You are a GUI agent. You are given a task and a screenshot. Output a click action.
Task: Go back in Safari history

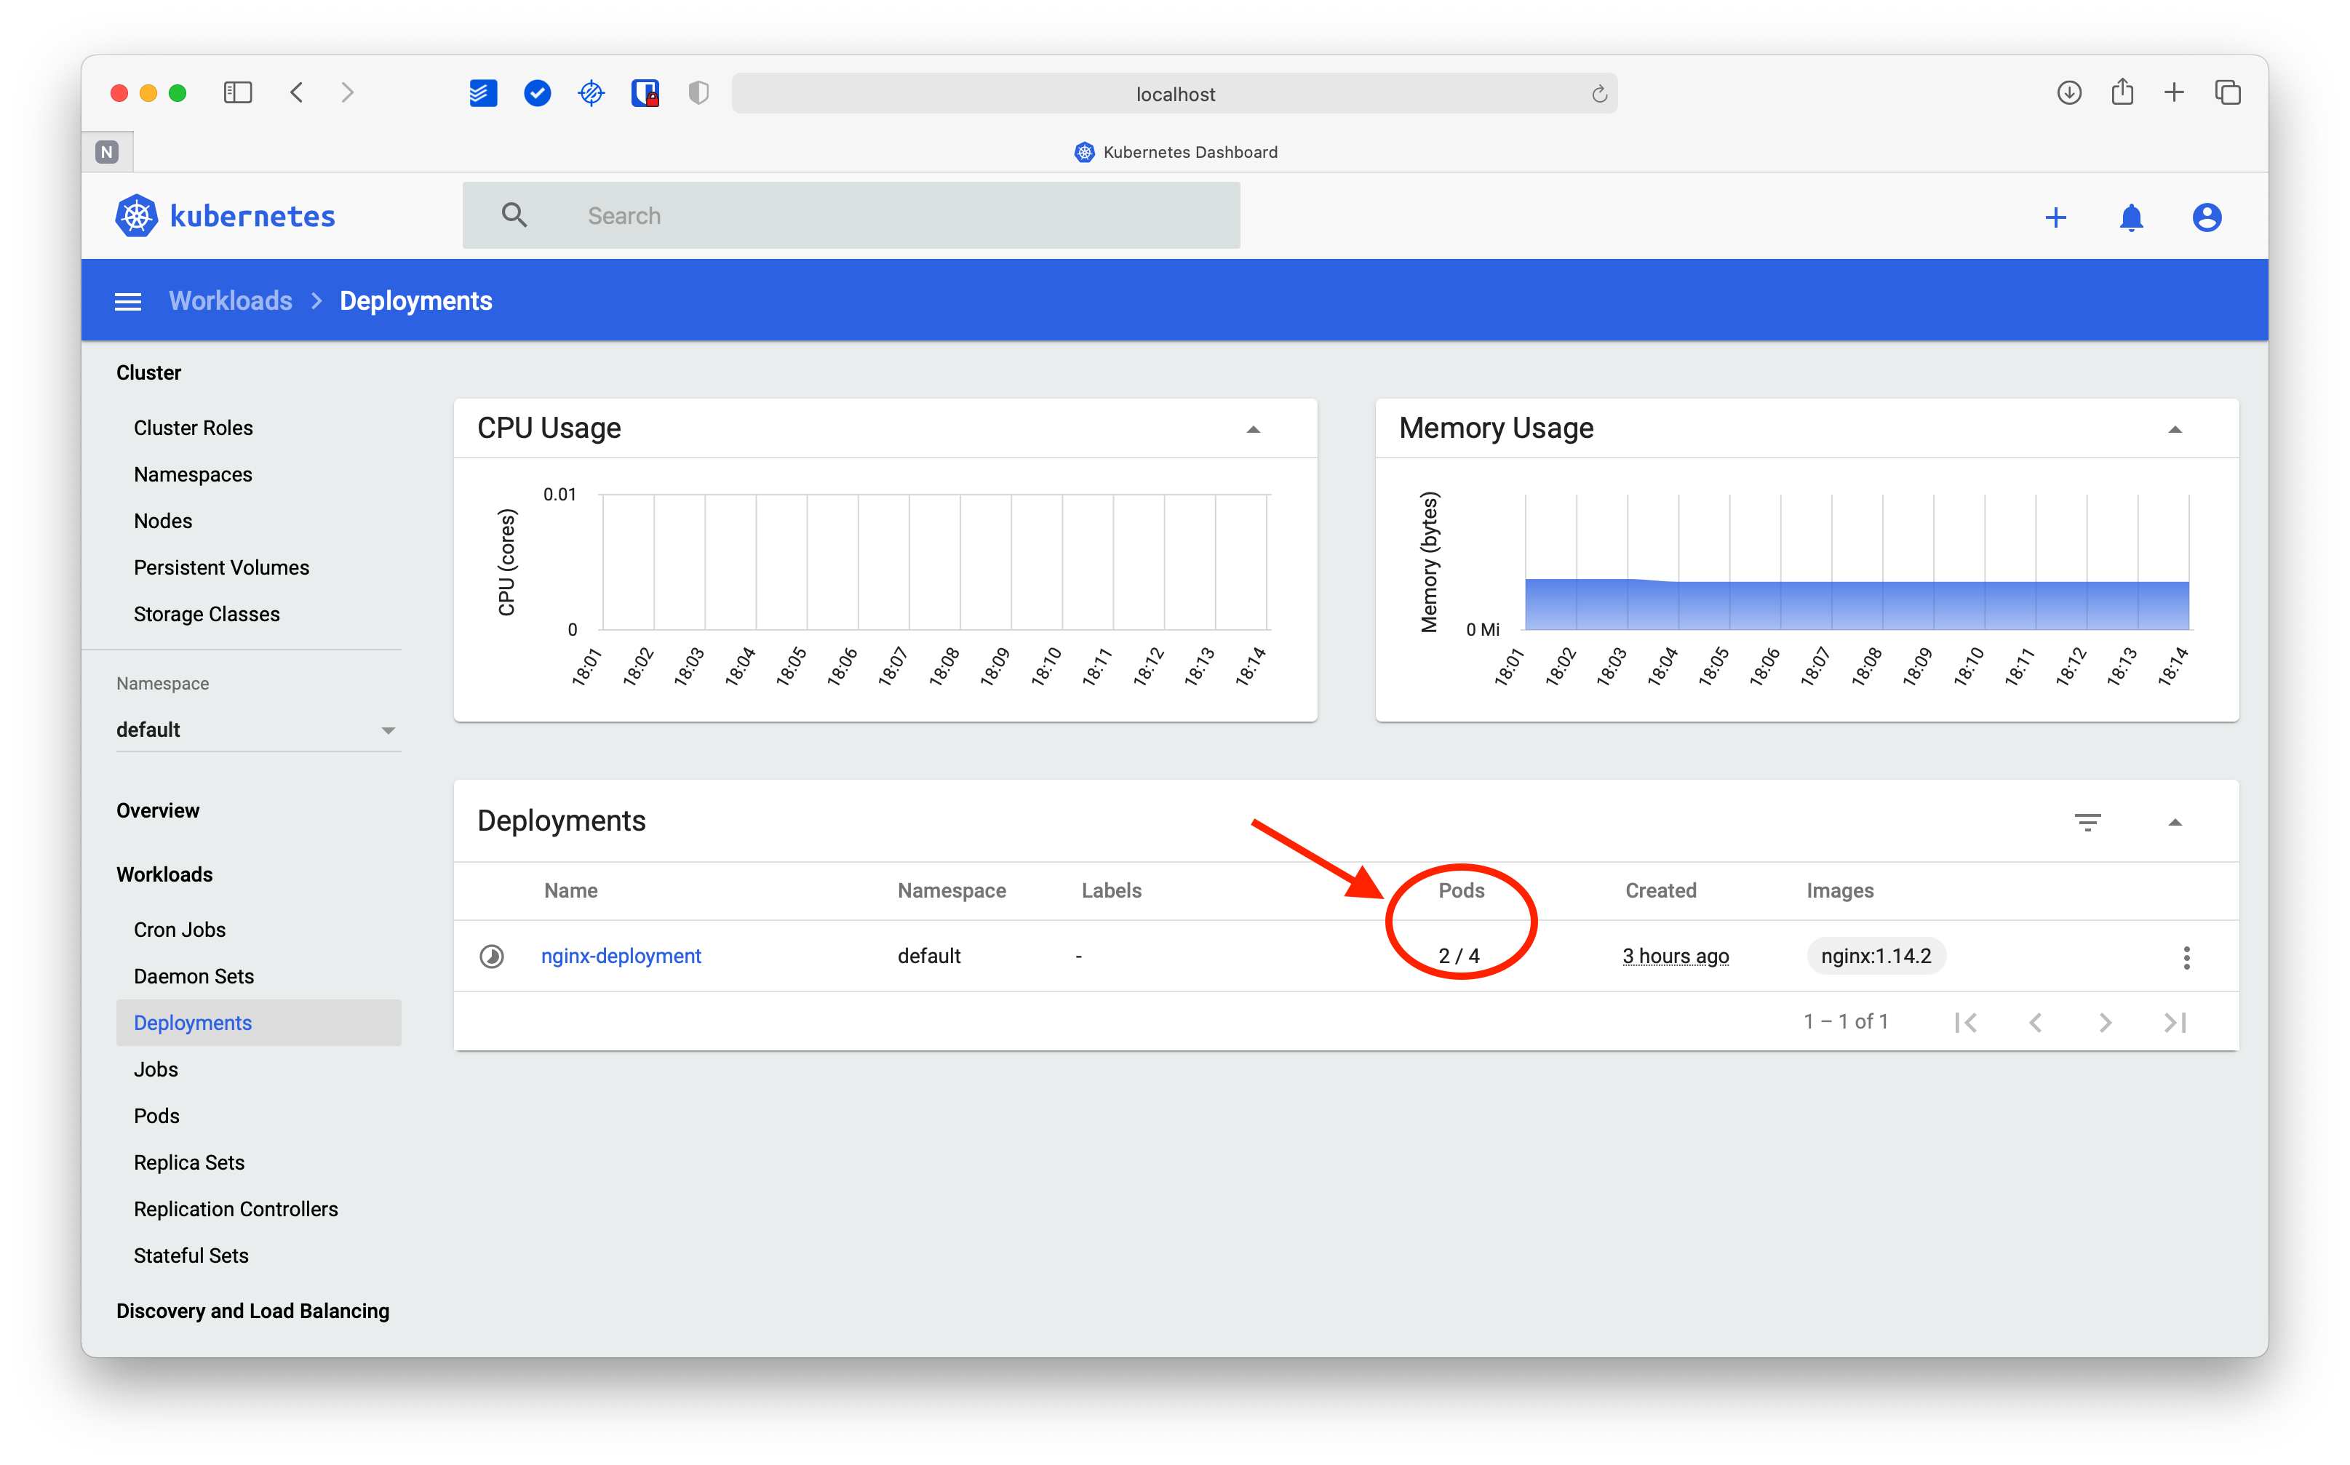(x=297, y=92)
